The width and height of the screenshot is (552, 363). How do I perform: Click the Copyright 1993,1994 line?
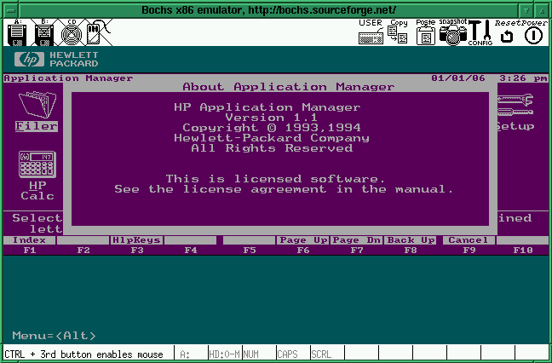[272, 128]
